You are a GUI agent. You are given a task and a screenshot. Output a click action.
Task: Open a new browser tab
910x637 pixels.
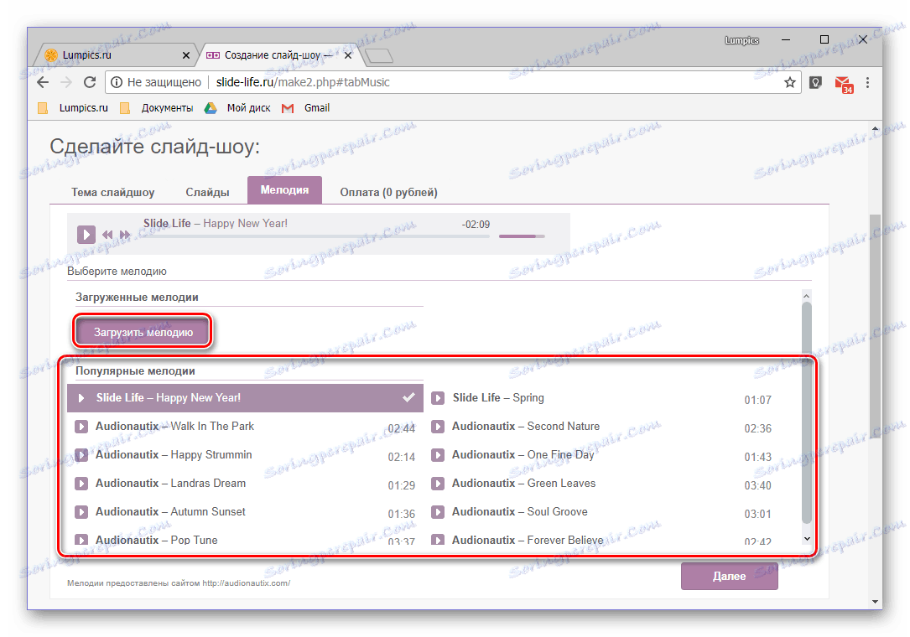tap(380, 55)
